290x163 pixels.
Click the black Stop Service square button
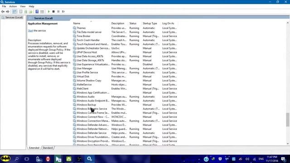(53, 11)
